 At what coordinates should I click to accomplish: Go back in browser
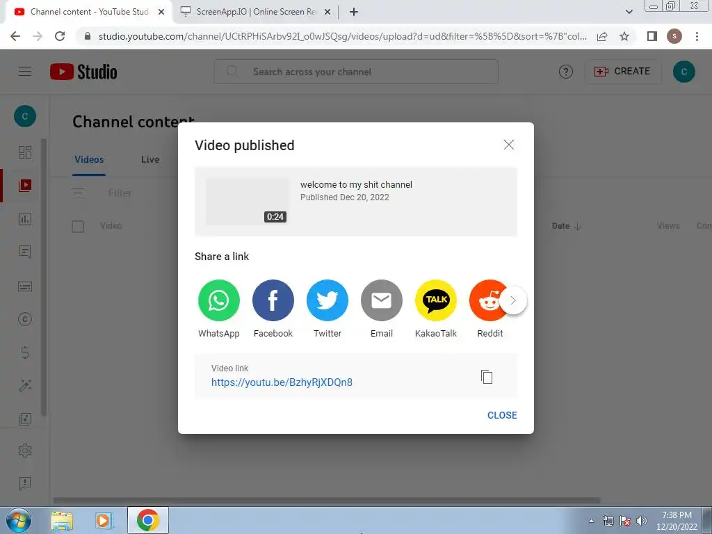point(15,36)
